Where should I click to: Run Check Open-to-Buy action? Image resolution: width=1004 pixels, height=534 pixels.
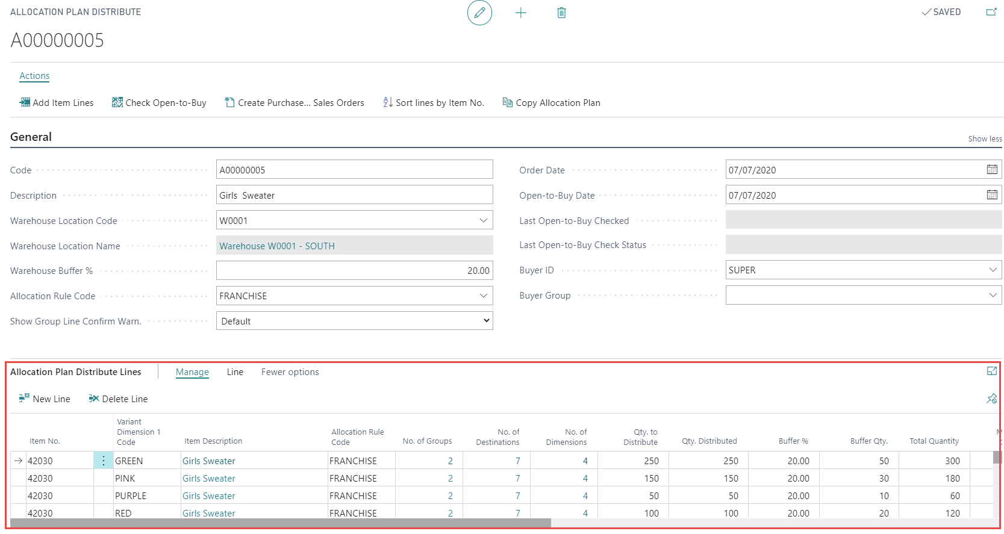tap(159, 103)
